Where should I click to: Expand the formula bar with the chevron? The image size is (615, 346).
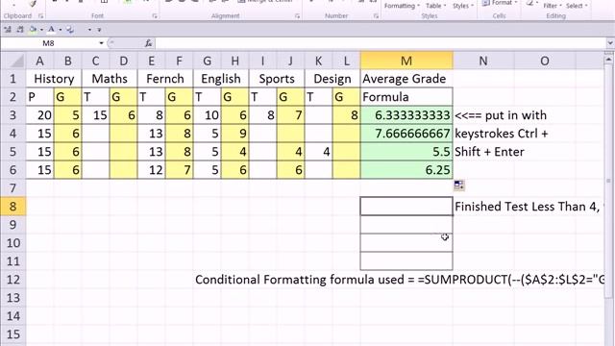tap(610, 43)
